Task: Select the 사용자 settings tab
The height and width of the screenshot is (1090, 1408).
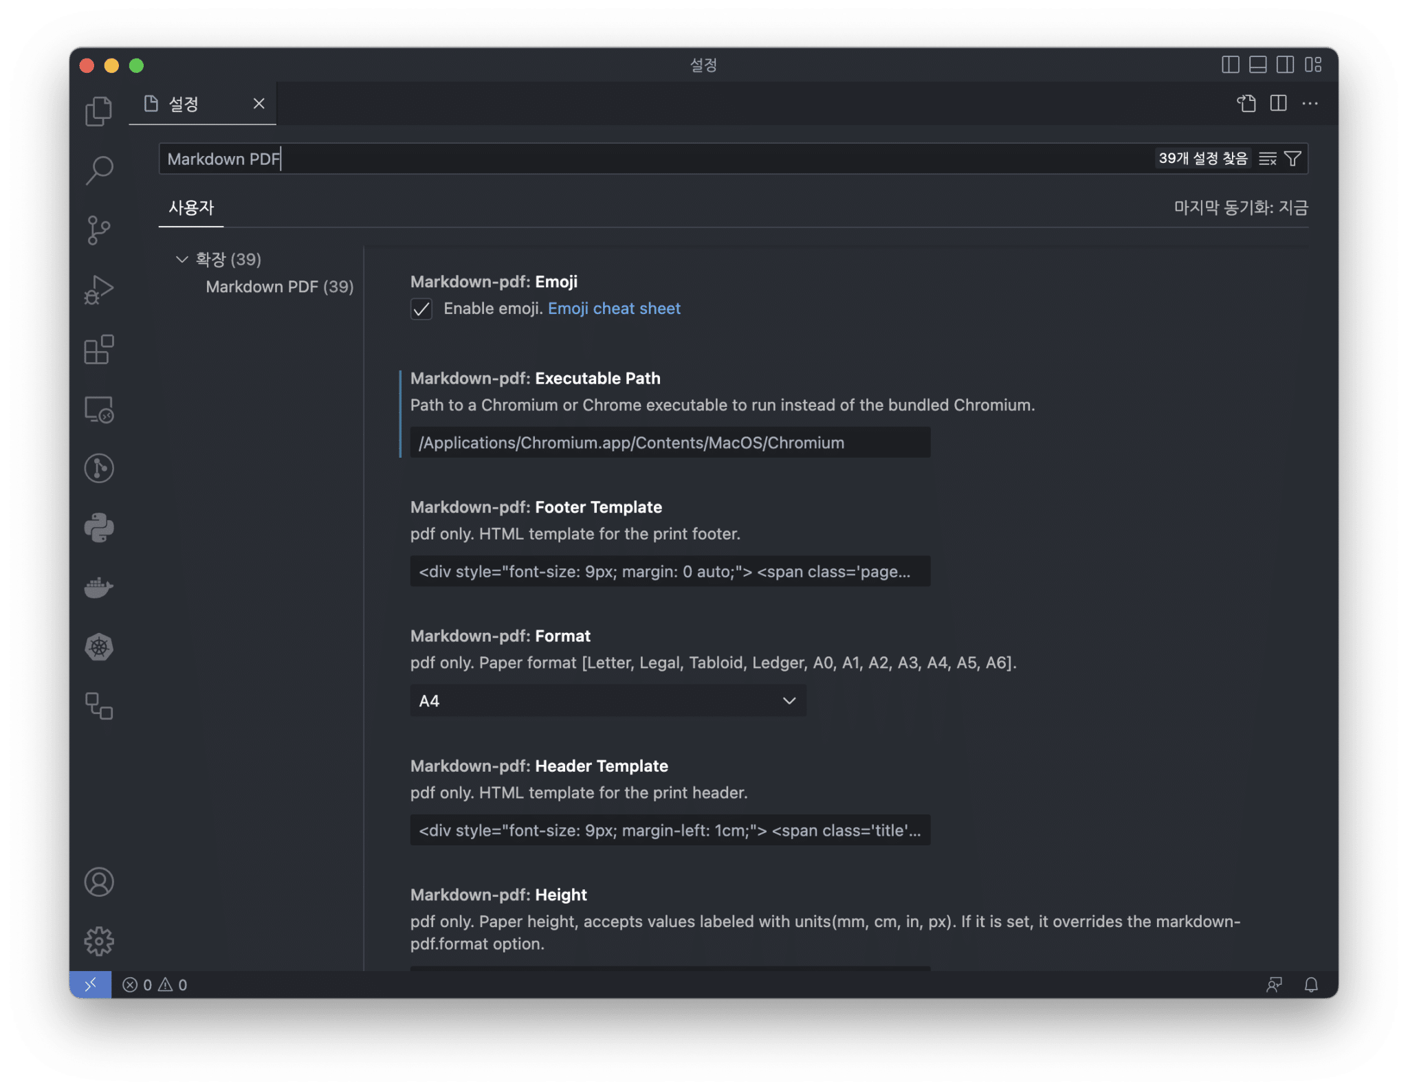Action: pos(191,208)
